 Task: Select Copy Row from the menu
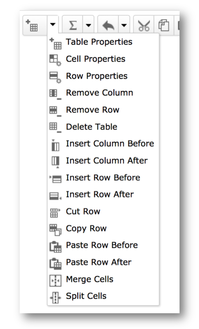(x=103, y=229)
